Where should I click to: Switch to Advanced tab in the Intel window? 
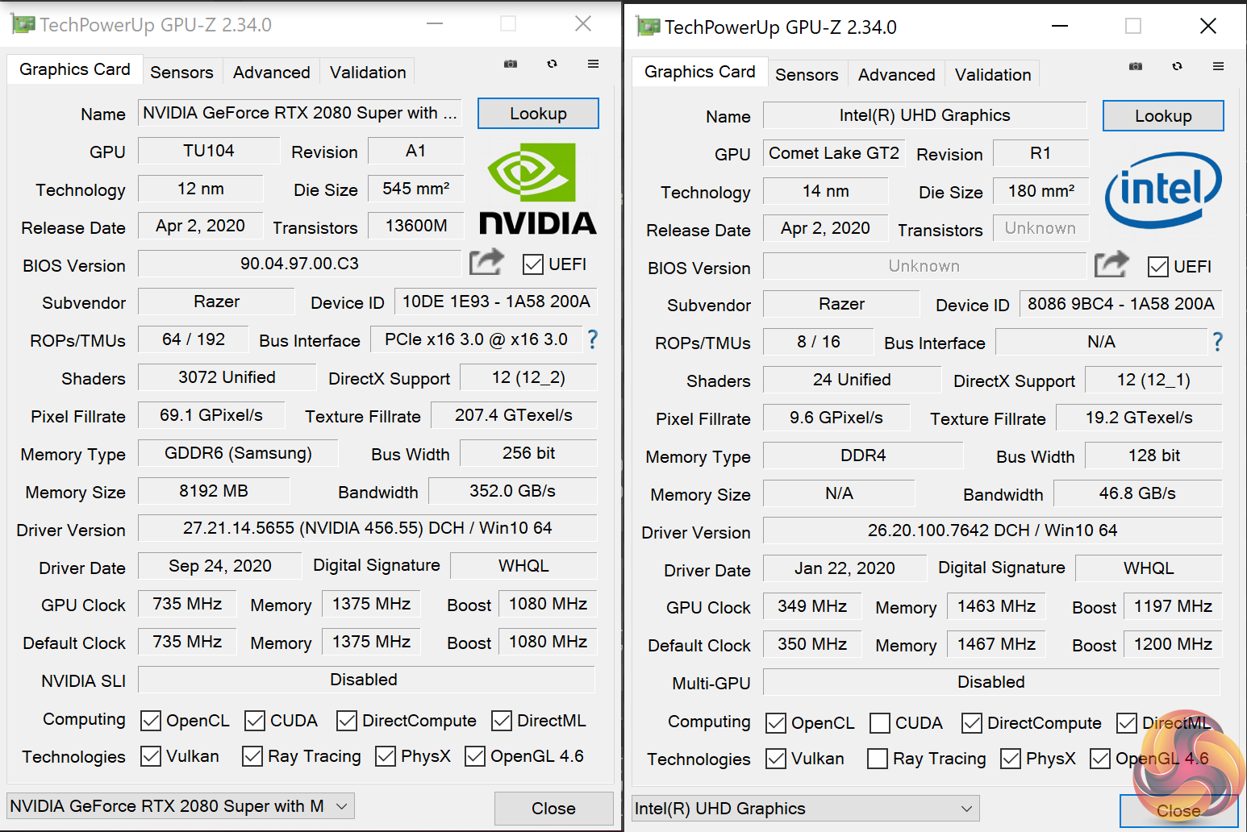click(896, 75)
